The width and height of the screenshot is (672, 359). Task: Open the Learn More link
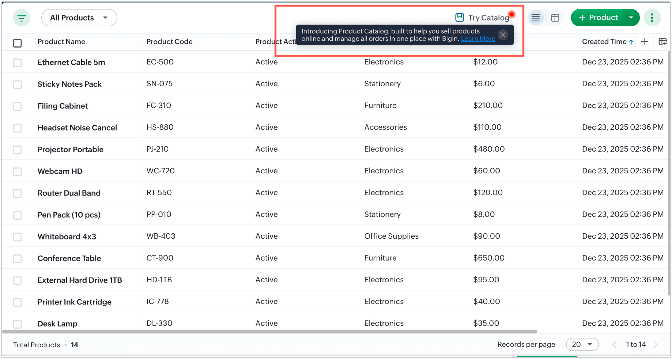click(478, 39)
